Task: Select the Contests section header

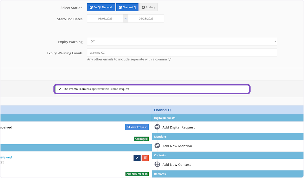Action: [x=160, y=155]
